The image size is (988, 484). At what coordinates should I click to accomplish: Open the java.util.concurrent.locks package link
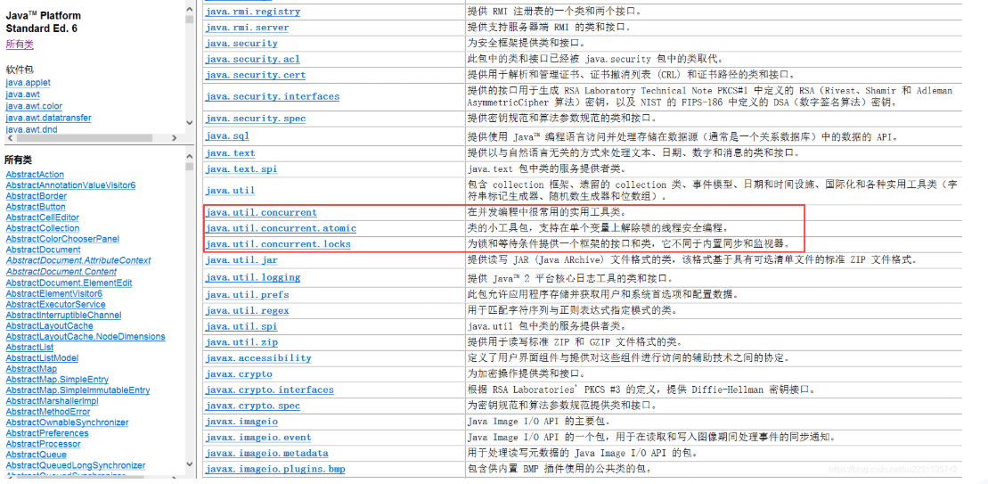tap(278, 244)
